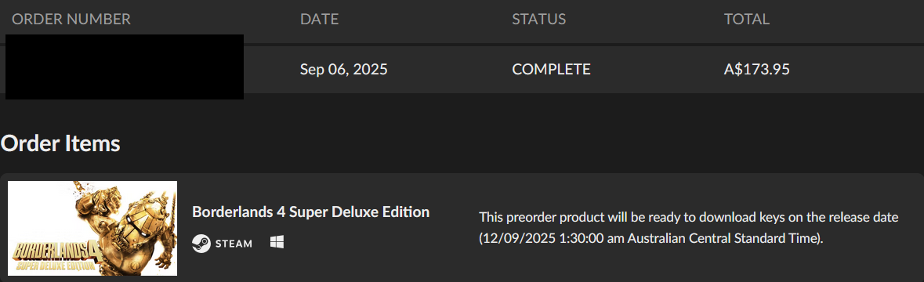Click the preorder release date message

[x=688, y=229]
